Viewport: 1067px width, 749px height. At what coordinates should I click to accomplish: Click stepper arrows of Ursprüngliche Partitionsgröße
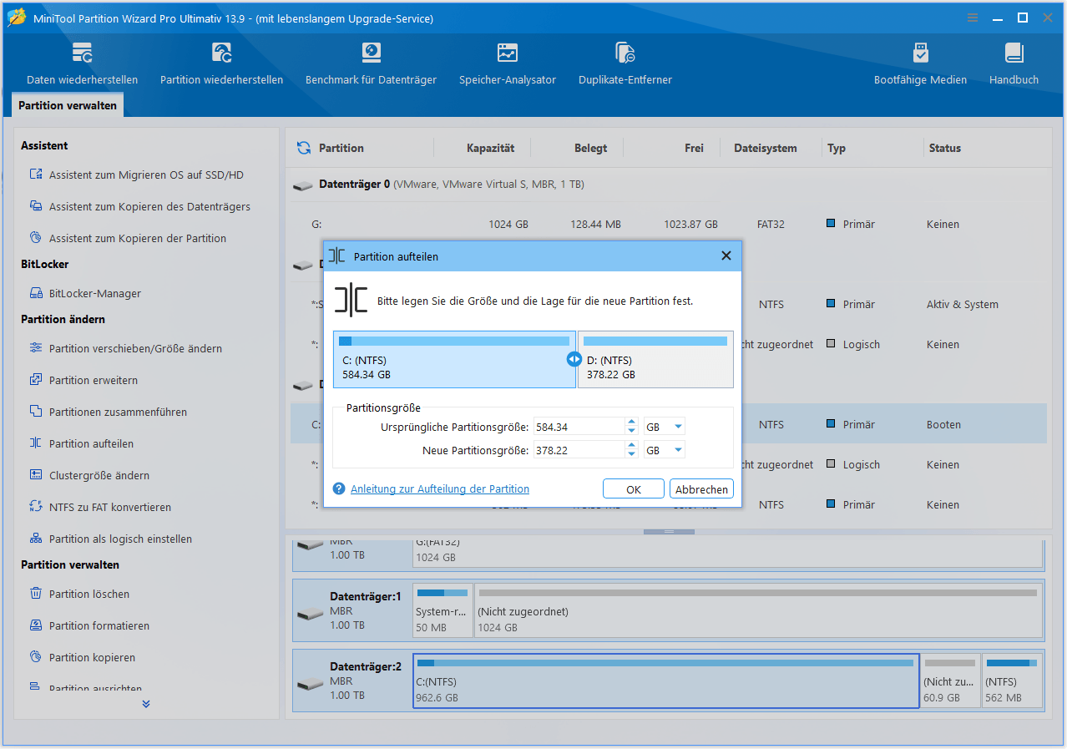coord(632,427)
